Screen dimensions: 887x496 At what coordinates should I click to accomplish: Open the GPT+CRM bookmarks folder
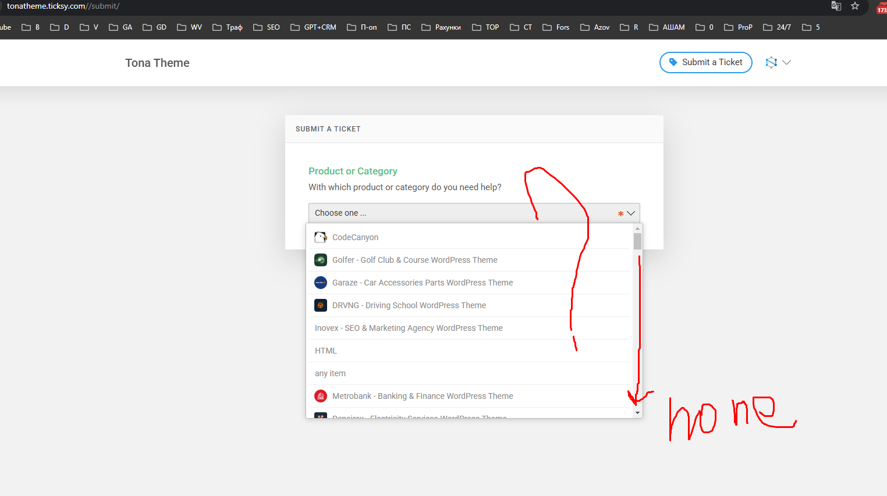[x=313, y=27]
